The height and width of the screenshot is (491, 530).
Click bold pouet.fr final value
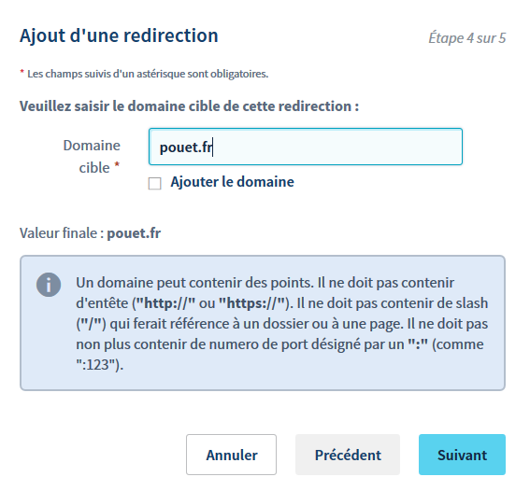tap(135, 233)
